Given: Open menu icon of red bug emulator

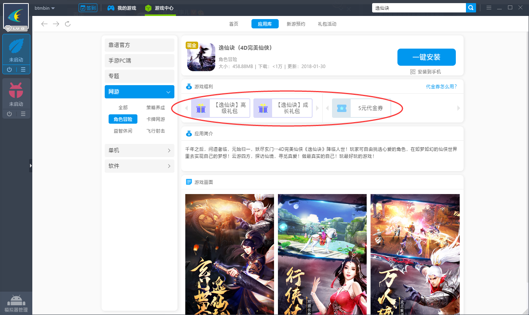Looking at the screenshot, I should pos(23,114).
